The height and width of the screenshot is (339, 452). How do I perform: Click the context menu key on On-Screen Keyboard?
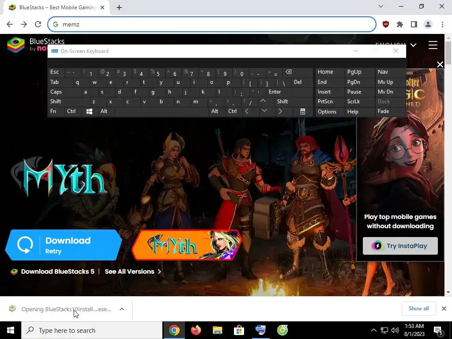click(303, 112)
